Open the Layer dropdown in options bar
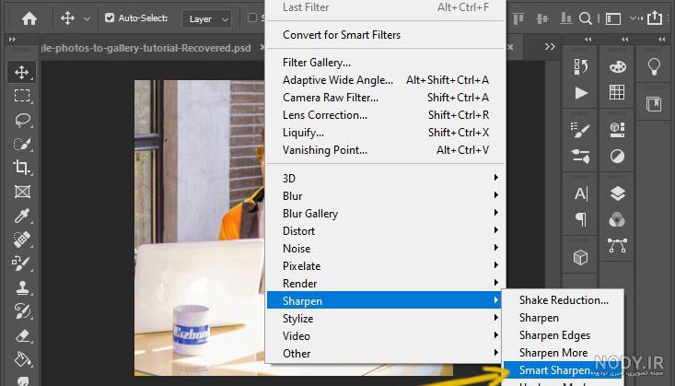This screenshot has width=675, height=386. 207,19
